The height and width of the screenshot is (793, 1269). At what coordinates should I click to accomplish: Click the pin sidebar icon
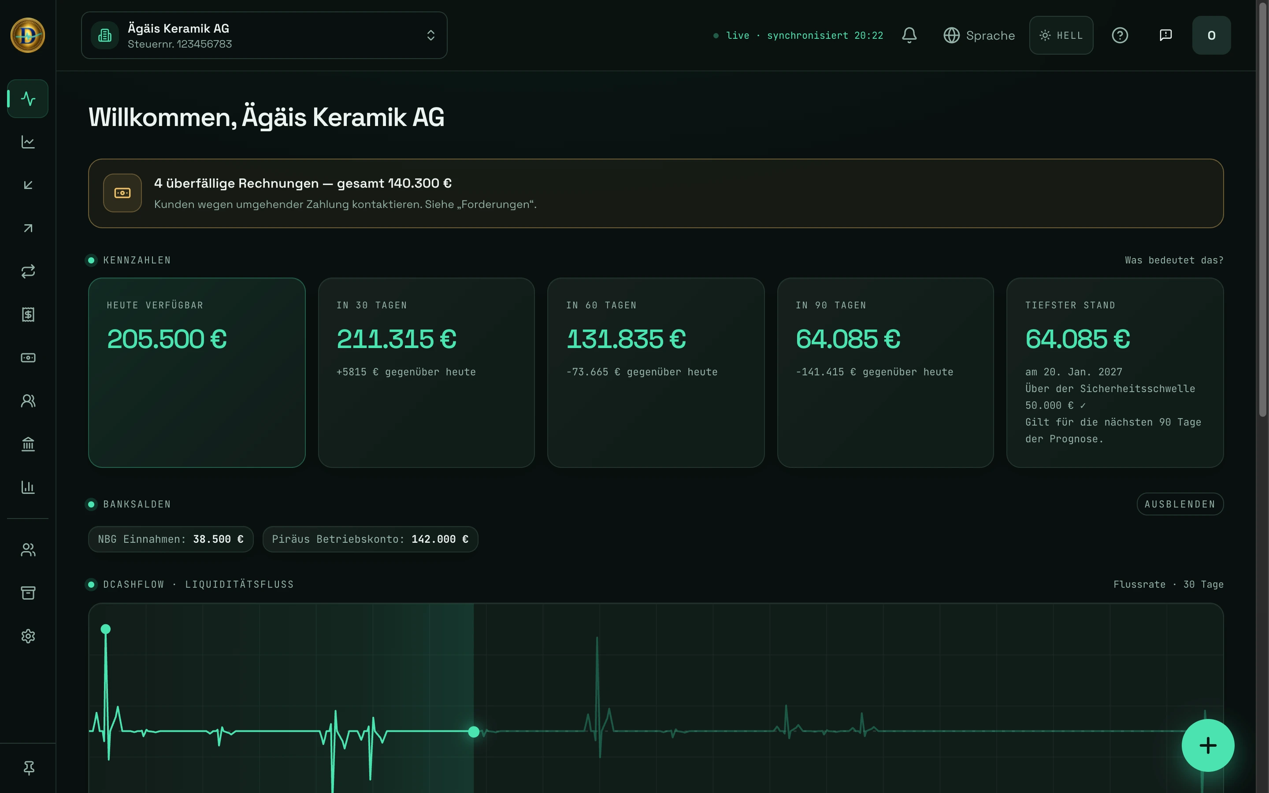click(29, 768)
